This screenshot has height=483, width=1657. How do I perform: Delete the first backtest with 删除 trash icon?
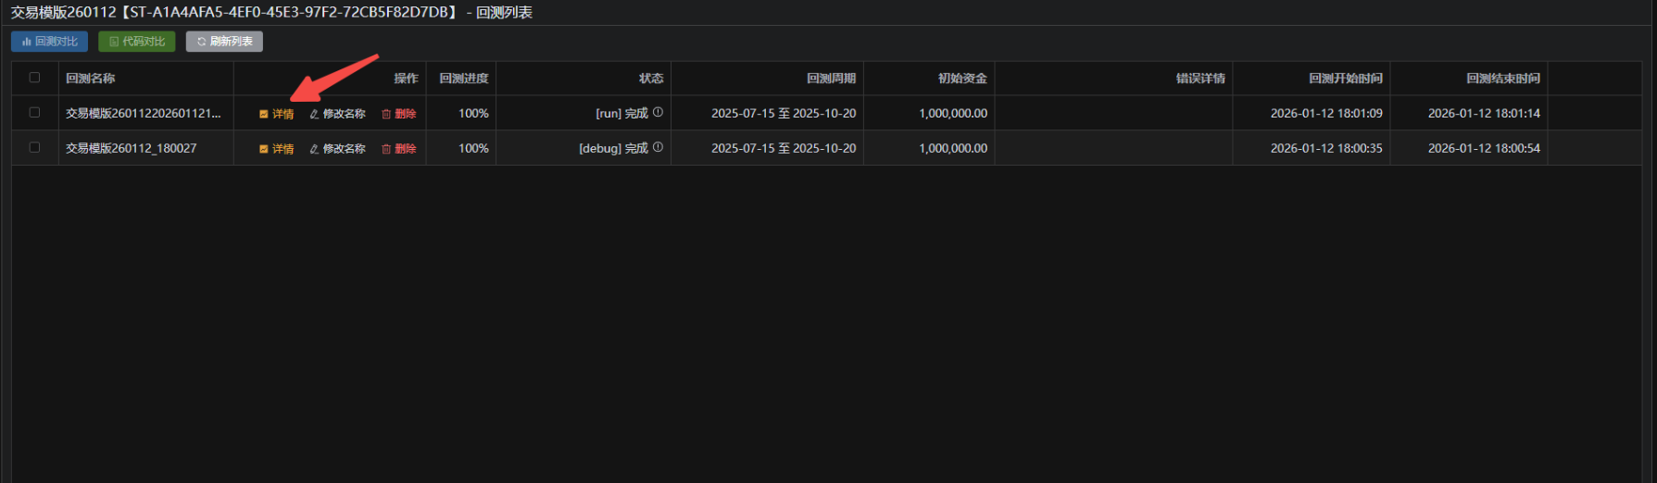(x=386, y=114)
